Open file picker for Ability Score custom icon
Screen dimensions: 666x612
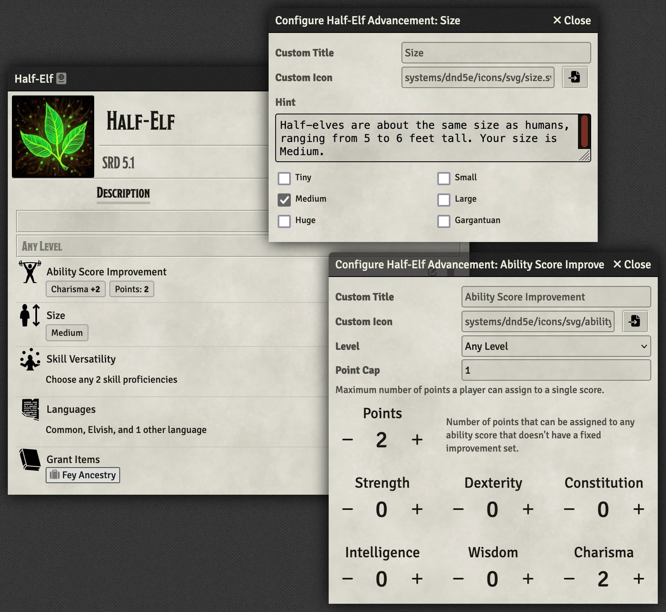pyautogui.click(x=635, y=321)
